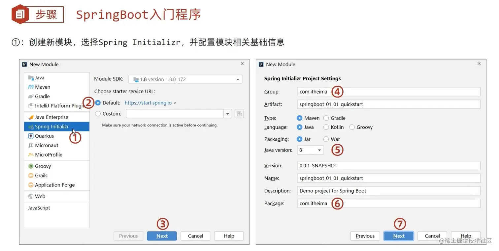Select the Gradle module type icon
This screenshot has height=251, width=499.
31,96
